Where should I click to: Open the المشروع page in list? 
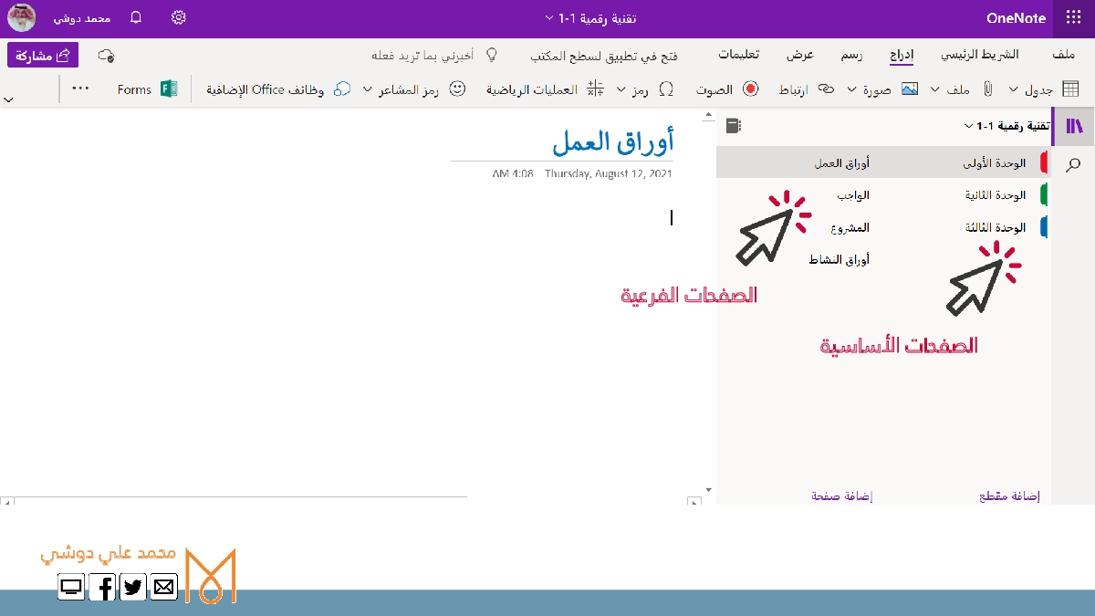[x=850, y=227]
